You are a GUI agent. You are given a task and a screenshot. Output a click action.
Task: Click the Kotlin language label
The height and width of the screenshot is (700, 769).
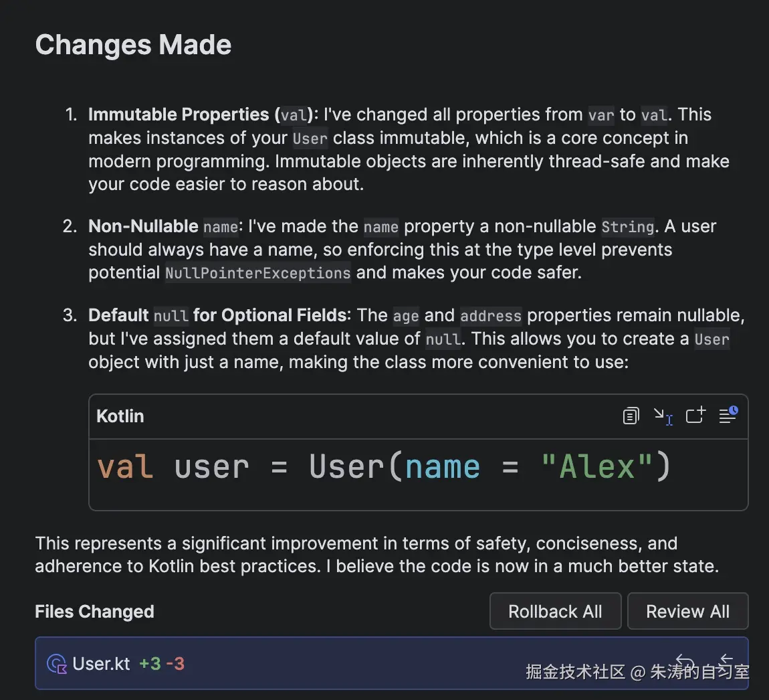click(x=120, y=416)
